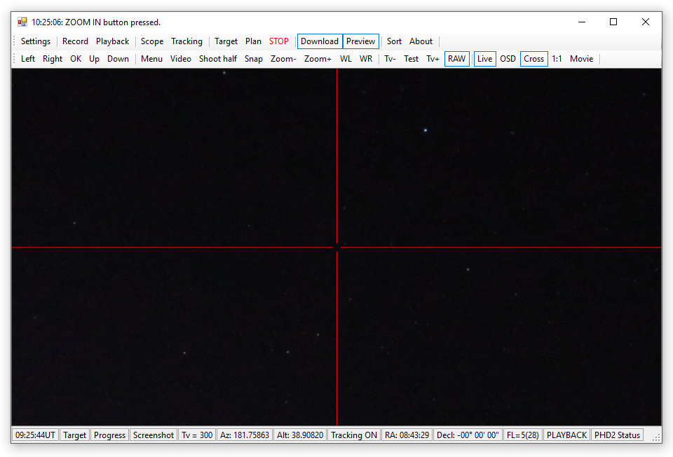Click the red STOP button
This screenshot has width=673, height=457.
click(278, 41)
